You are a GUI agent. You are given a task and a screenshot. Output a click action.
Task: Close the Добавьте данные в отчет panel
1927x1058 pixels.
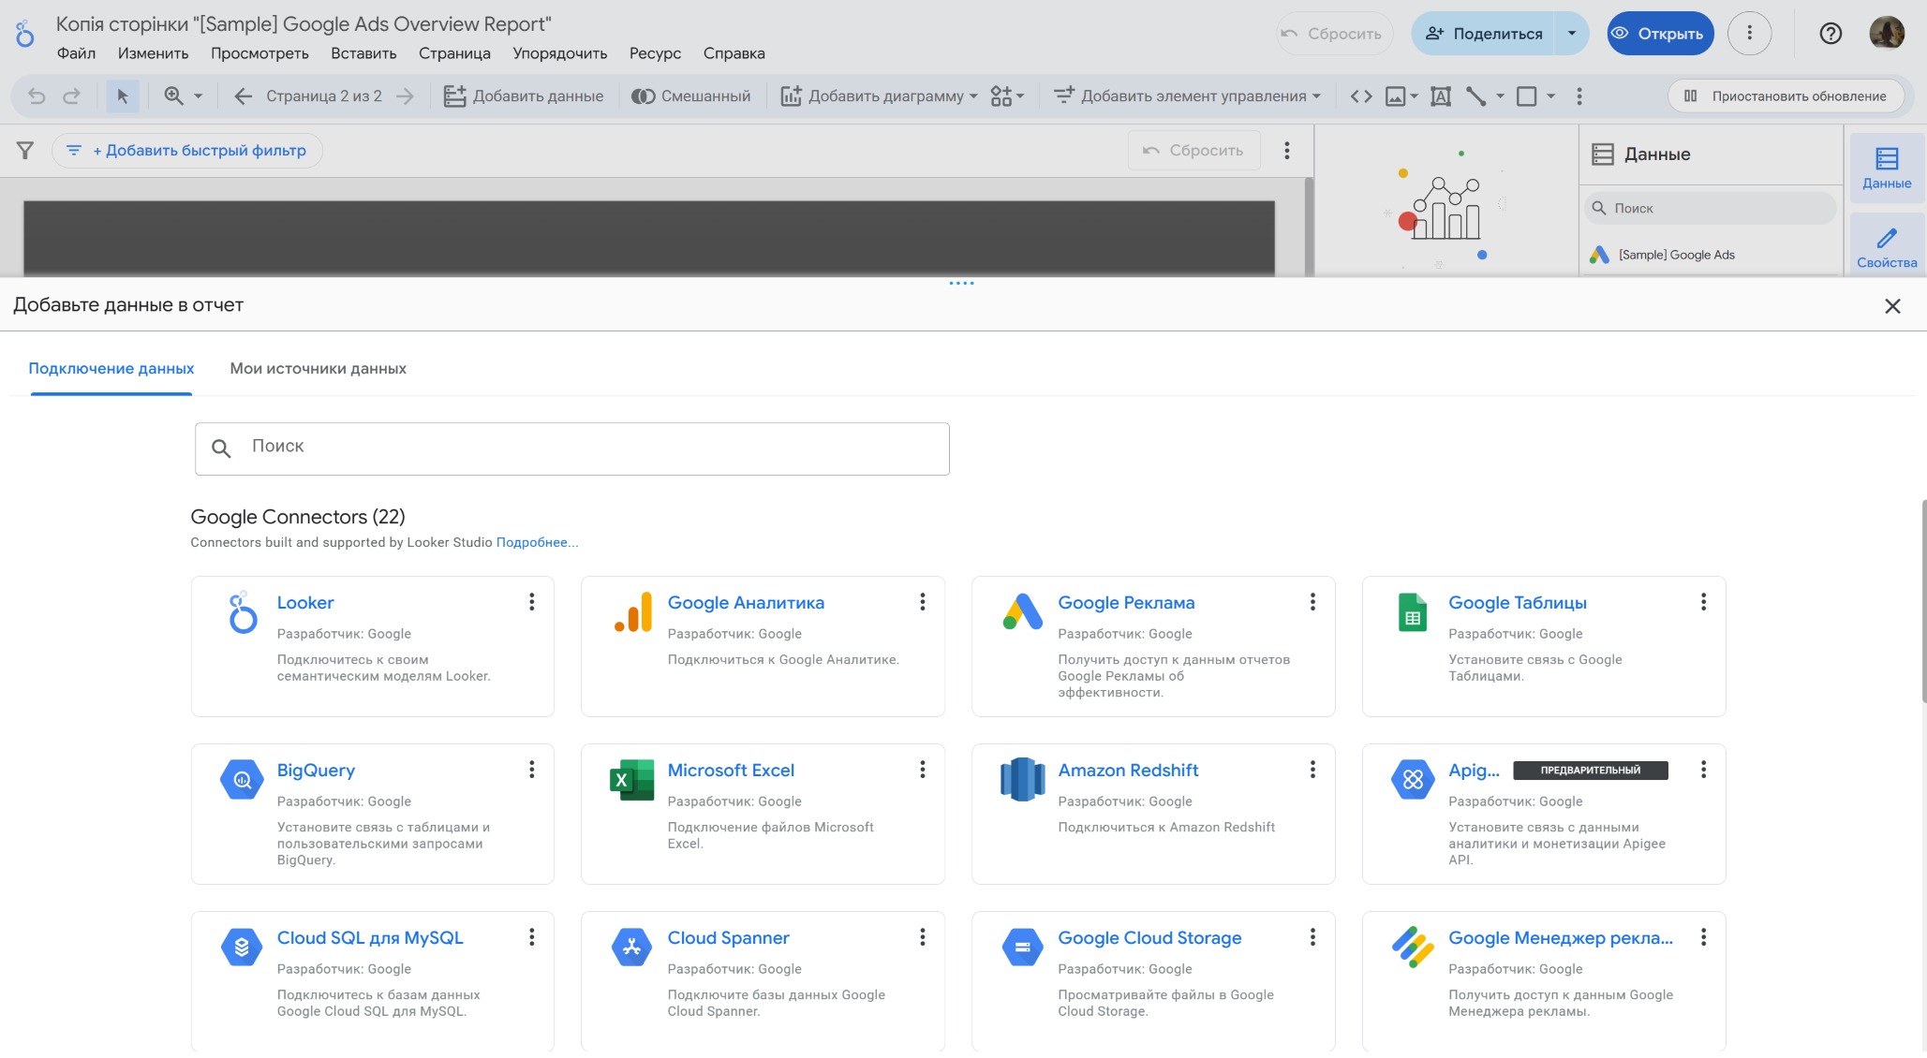[1892, 306]
